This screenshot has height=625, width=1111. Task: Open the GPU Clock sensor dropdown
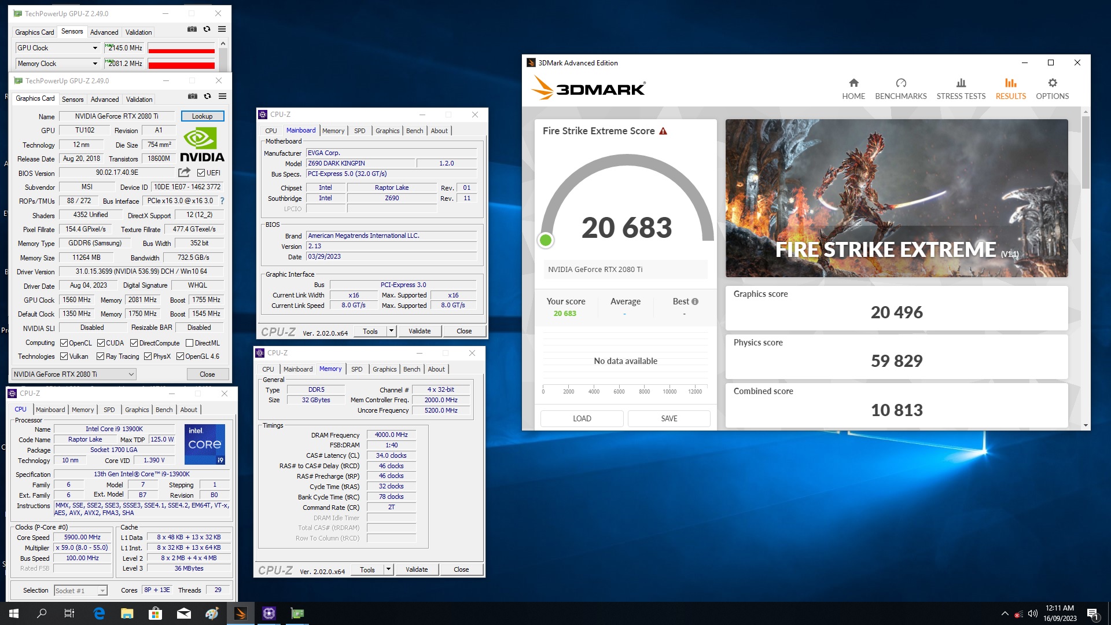(58, 48)
